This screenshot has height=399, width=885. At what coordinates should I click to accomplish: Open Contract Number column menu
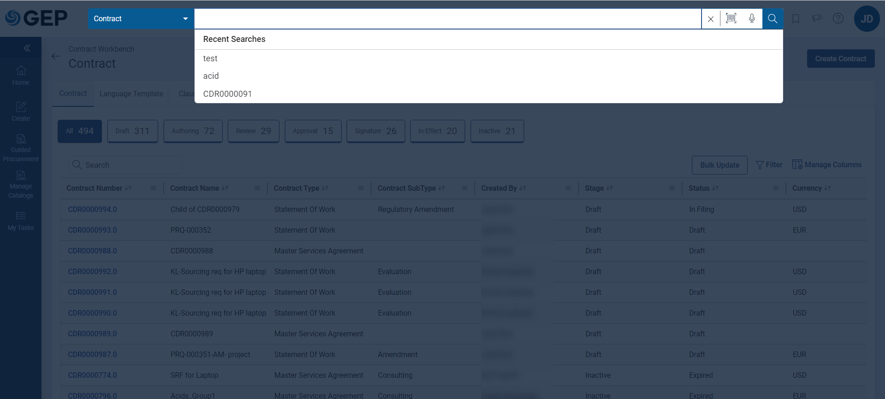(153, 188)
